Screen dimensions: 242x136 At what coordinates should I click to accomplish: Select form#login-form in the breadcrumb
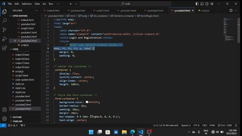coord(148,16)
